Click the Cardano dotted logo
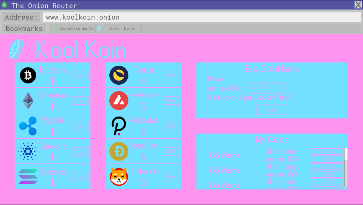Screen dimensions: 363x205 coord(28,151)
